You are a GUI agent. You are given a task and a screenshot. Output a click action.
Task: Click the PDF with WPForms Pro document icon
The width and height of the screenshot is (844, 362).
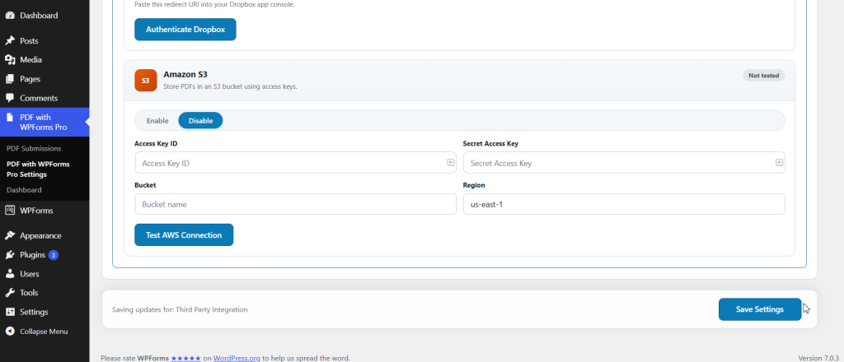click(10, 117)
